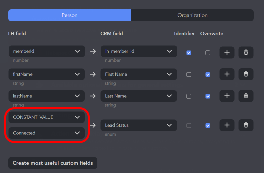Select the Person tab

coord(69,15)
